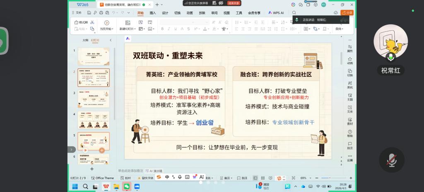Open the 动画 animation side panel
This screenshot has width=424, height=192.
(350, 60)
